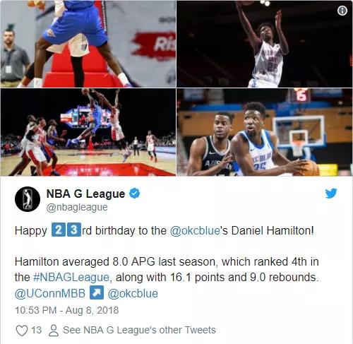Viewport: 353px width, 344px height.
Task: Click the NBA G League account name
Action: 85,194
